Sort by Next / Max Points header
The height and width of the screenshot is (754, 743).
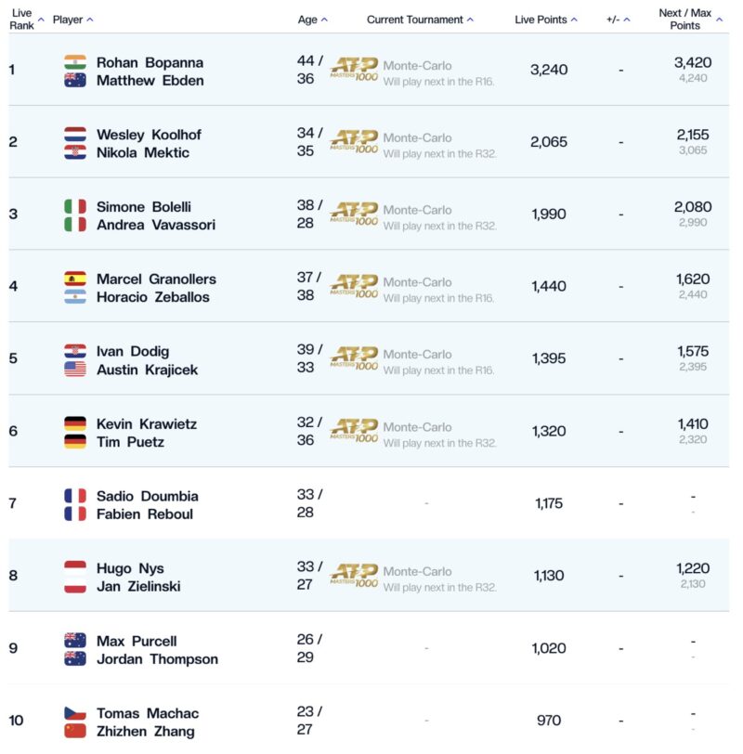tap(685, 19)
